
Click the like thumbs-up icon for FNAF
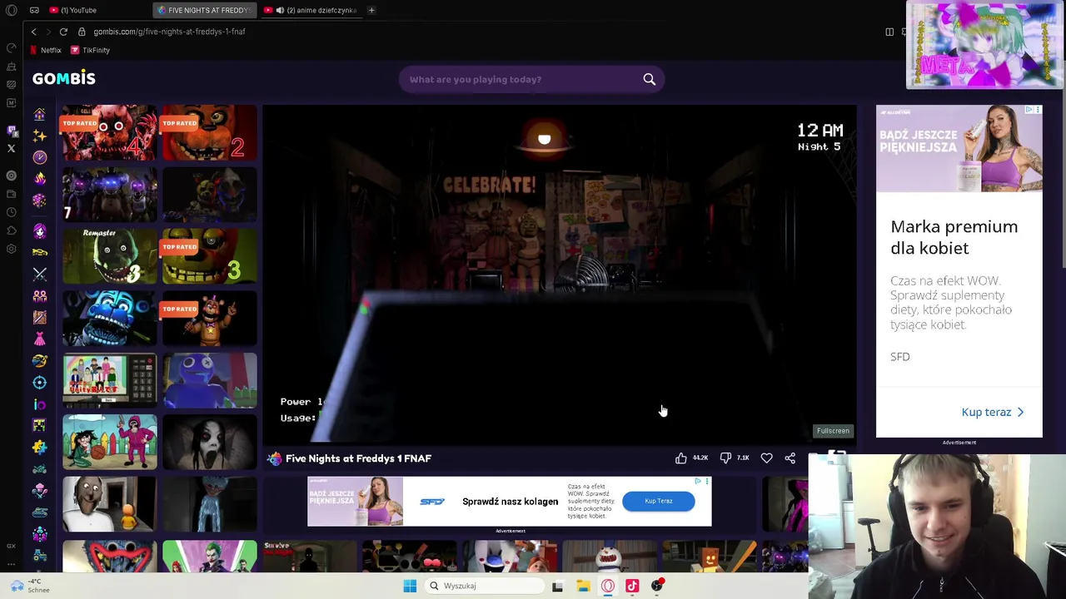point(680,458)
